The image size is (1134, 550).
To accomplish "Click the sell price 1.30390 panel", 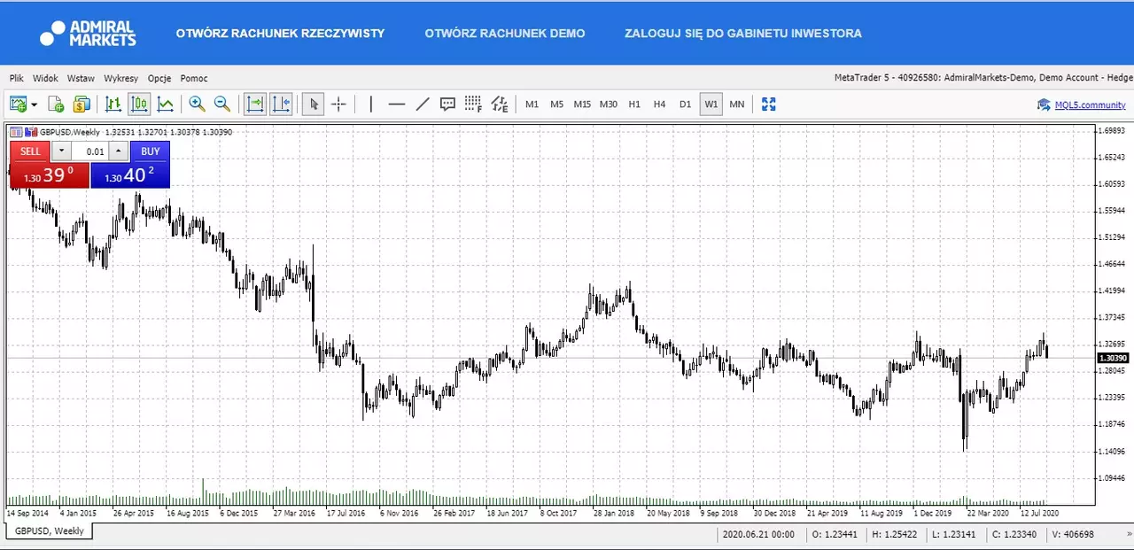I will point(50,175).
